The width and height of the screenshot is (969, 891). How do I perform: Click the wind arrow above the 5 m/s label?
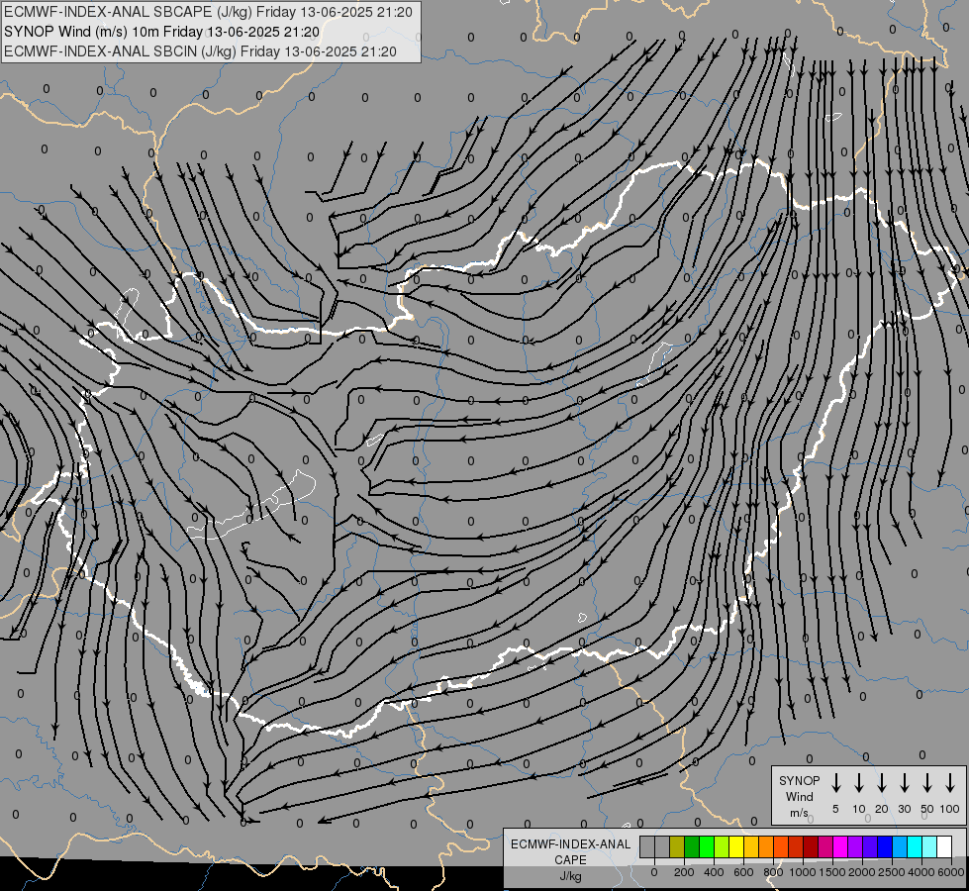coord(836,783)
